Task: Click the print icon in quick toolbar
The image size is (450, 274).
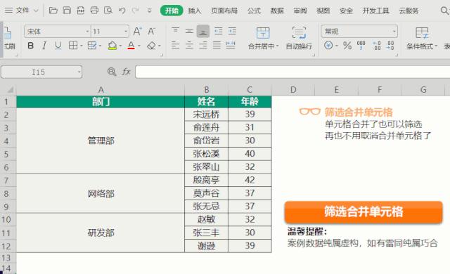Action: (94, 11)
